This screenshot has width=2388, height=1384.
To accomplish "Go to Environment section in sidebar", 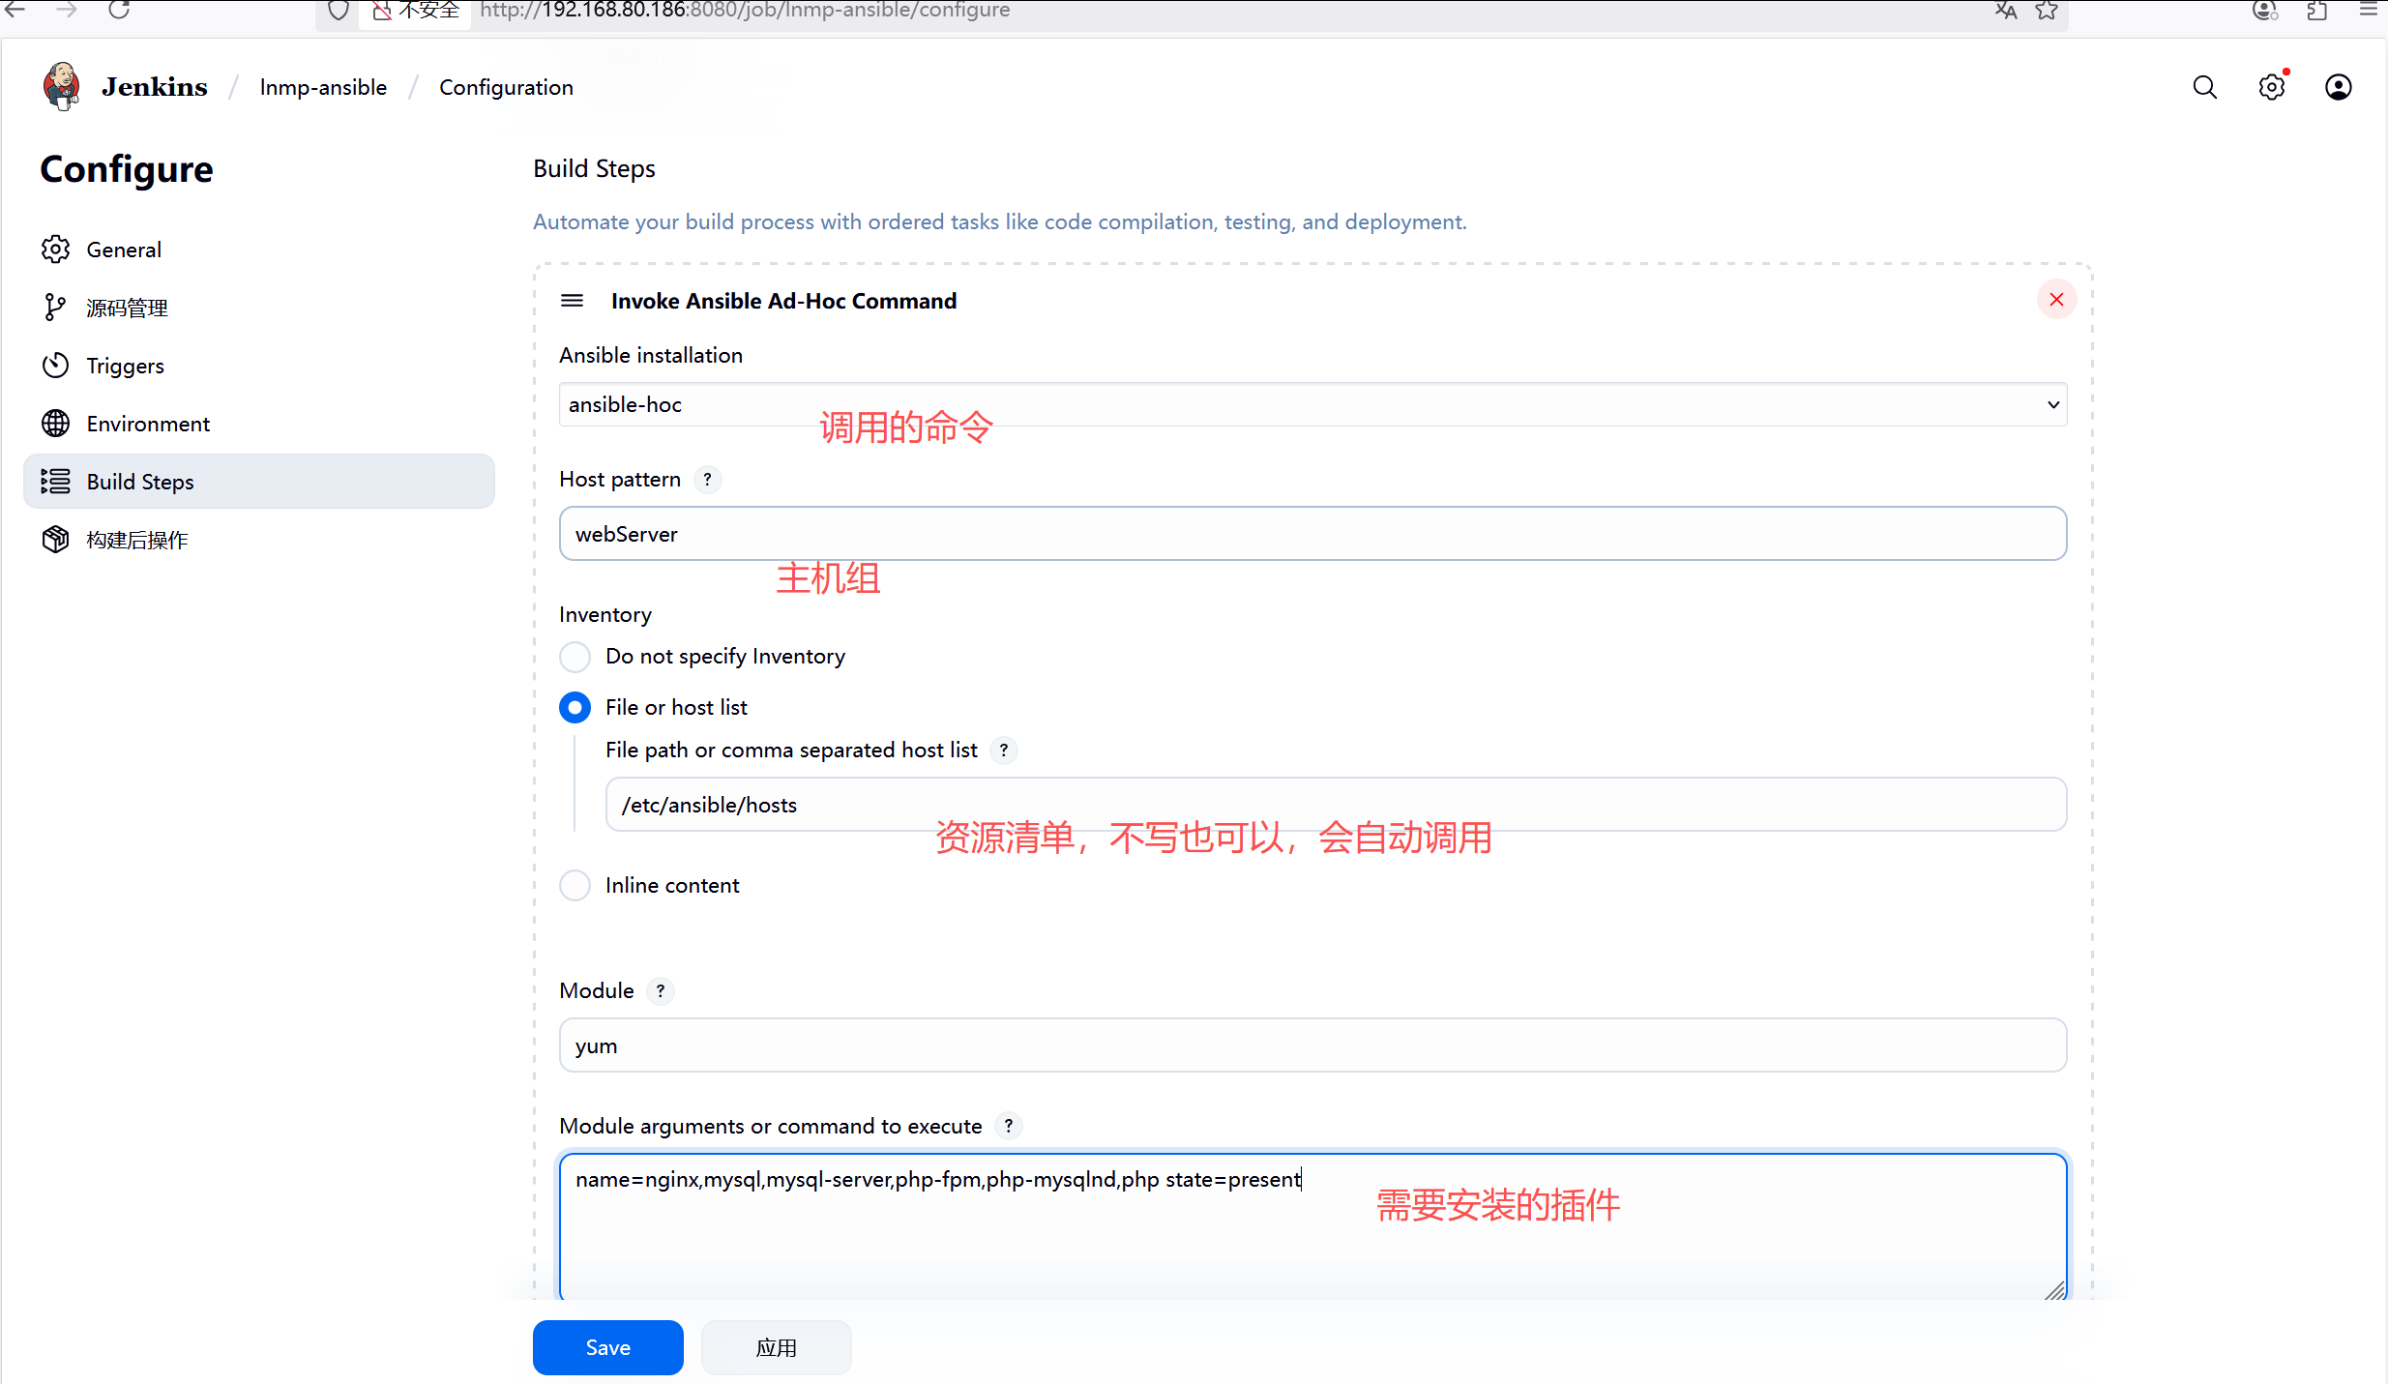I will 258,424.
